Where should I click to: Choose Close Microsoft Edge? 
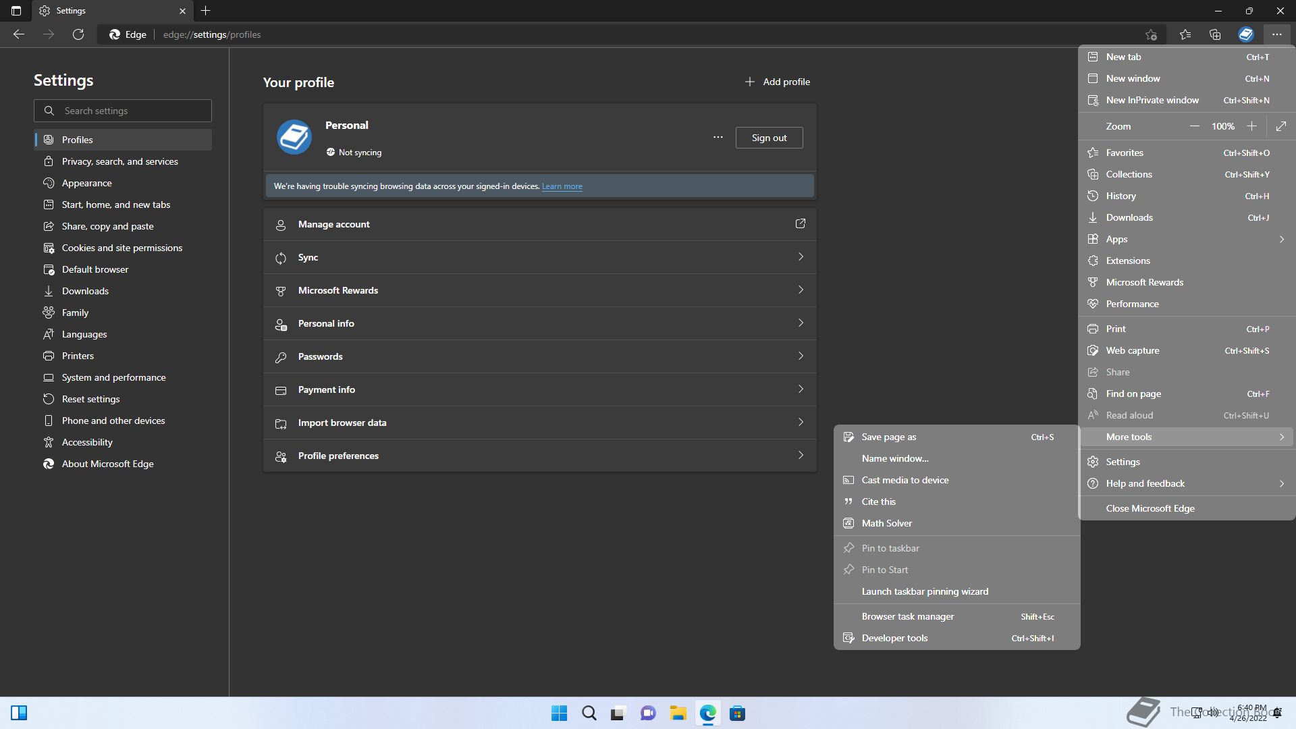pyautogui.click(x=1187, y=508)
